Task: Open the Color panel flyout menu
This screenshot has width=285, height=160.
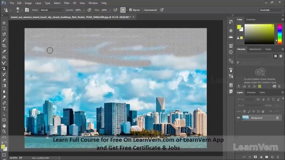Action: click(x=282, y=20)
